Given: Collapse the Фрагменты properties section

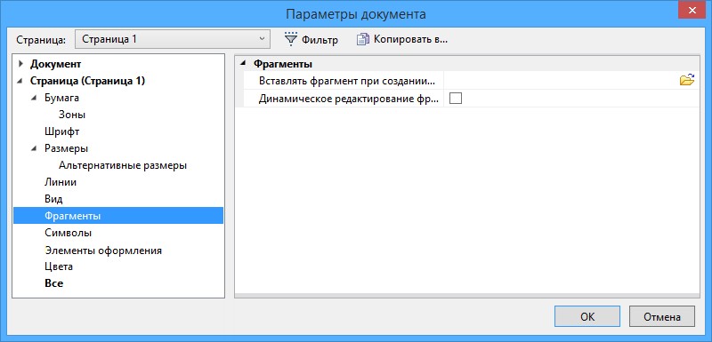Looking at the screenshot, I should (x=243, y=64).
